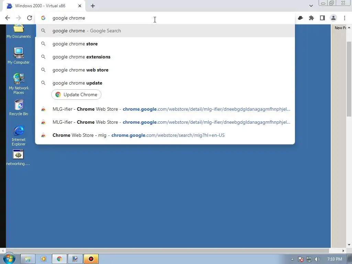Click the New Fo panel collapse arrow
352x264 pixels.
tap(349, 27)
